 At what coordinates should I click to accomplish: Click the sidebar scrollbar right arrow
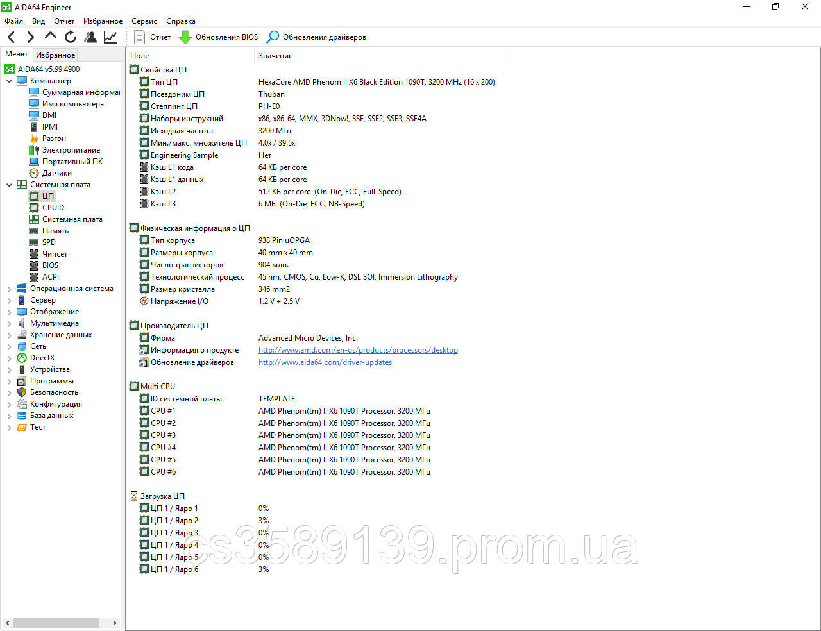[x=115, y=623]
